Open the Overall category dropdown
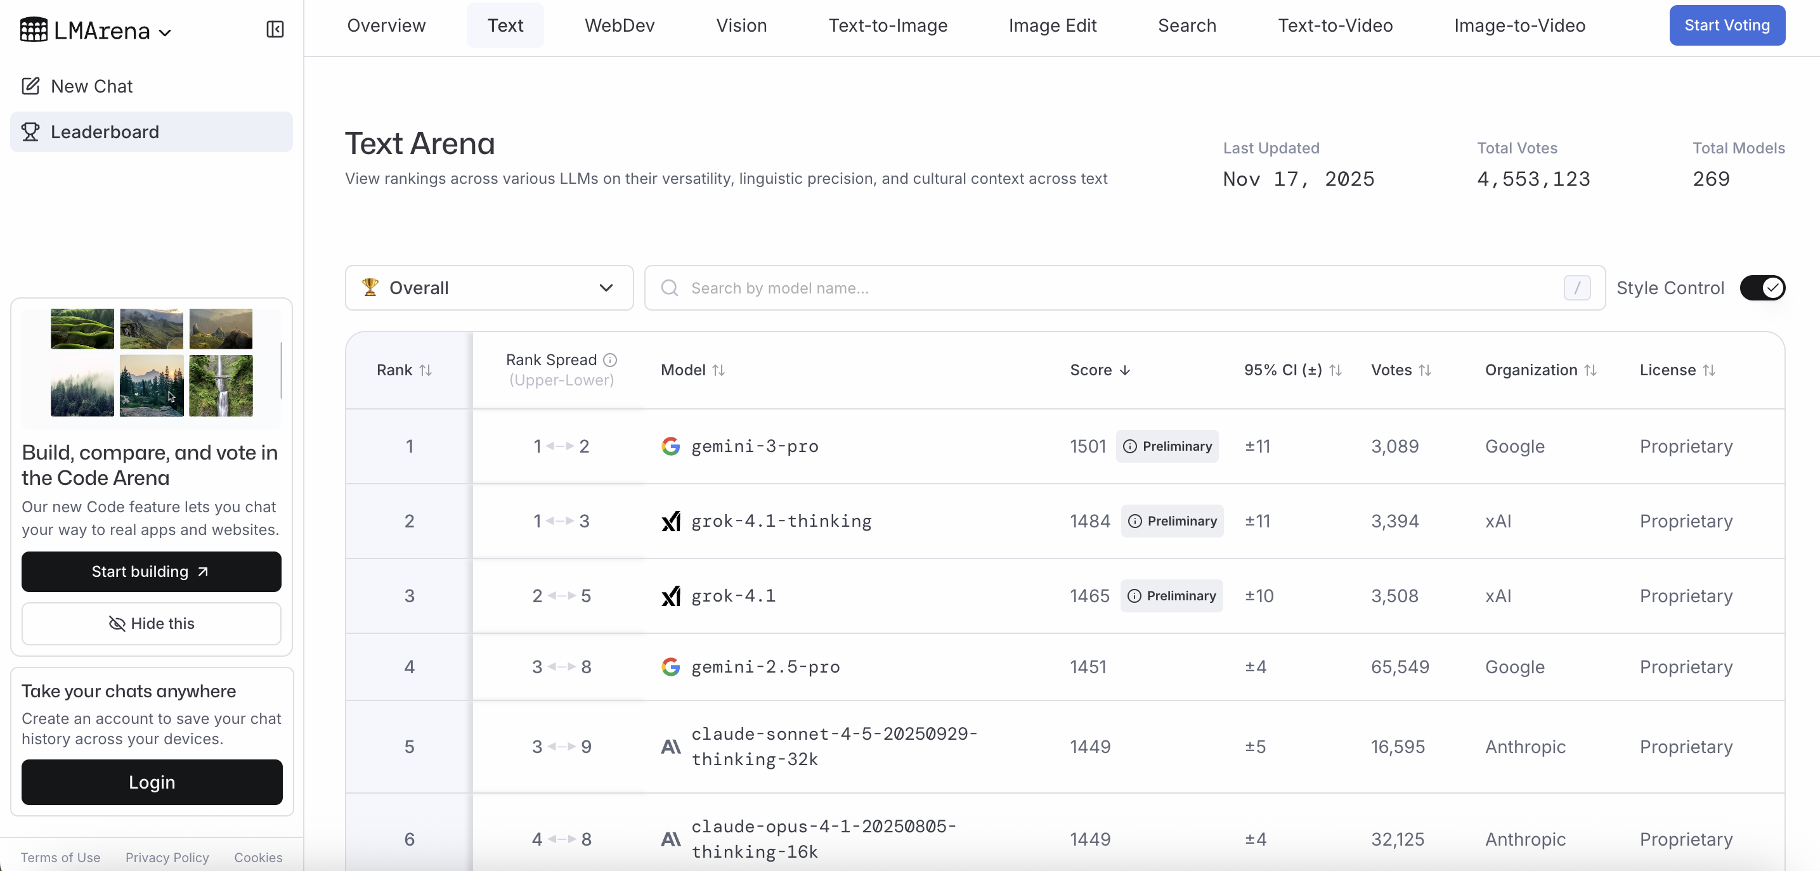The width and height of the screenshot is (1820, 871). (x=489, y=288)
